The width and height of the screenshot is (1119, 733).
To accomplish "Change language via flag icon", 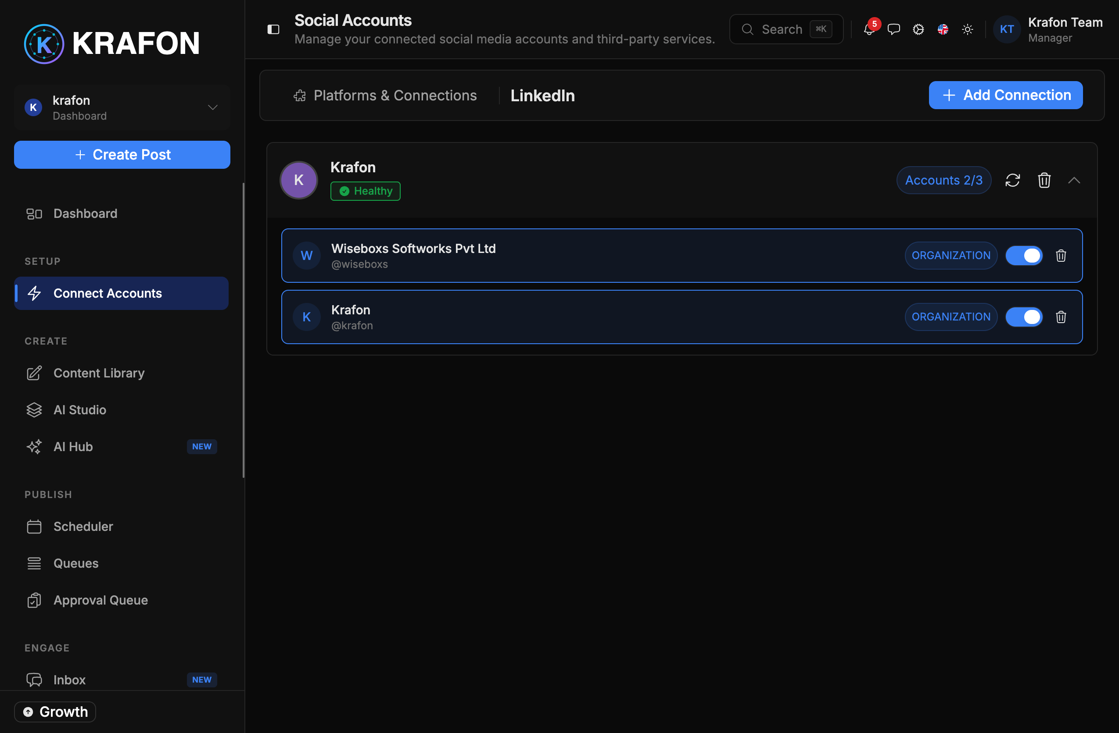I will pos(943,29).
